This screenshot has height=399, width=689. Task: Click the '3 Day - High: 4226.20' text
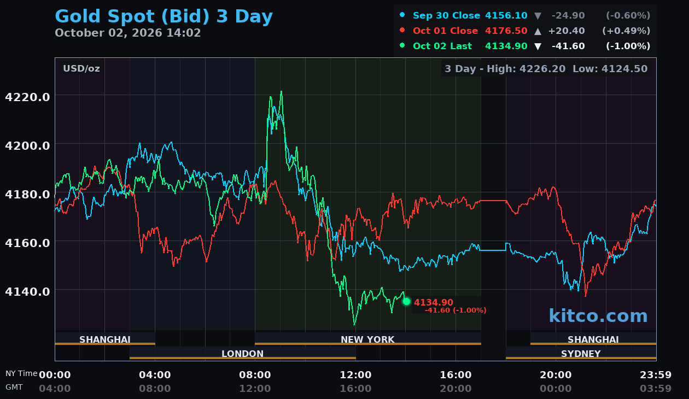[506, 68]
